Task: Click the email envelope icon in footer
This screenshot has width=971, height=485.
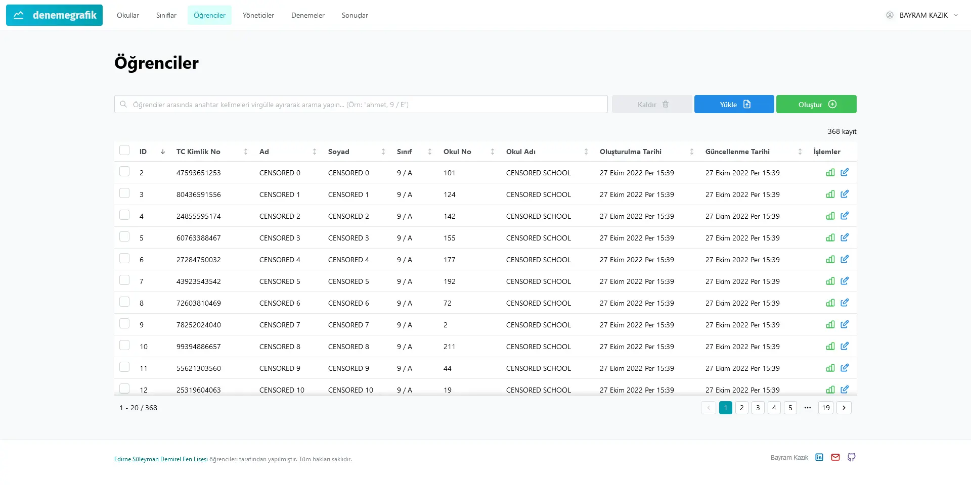Action: pos(835,458)
